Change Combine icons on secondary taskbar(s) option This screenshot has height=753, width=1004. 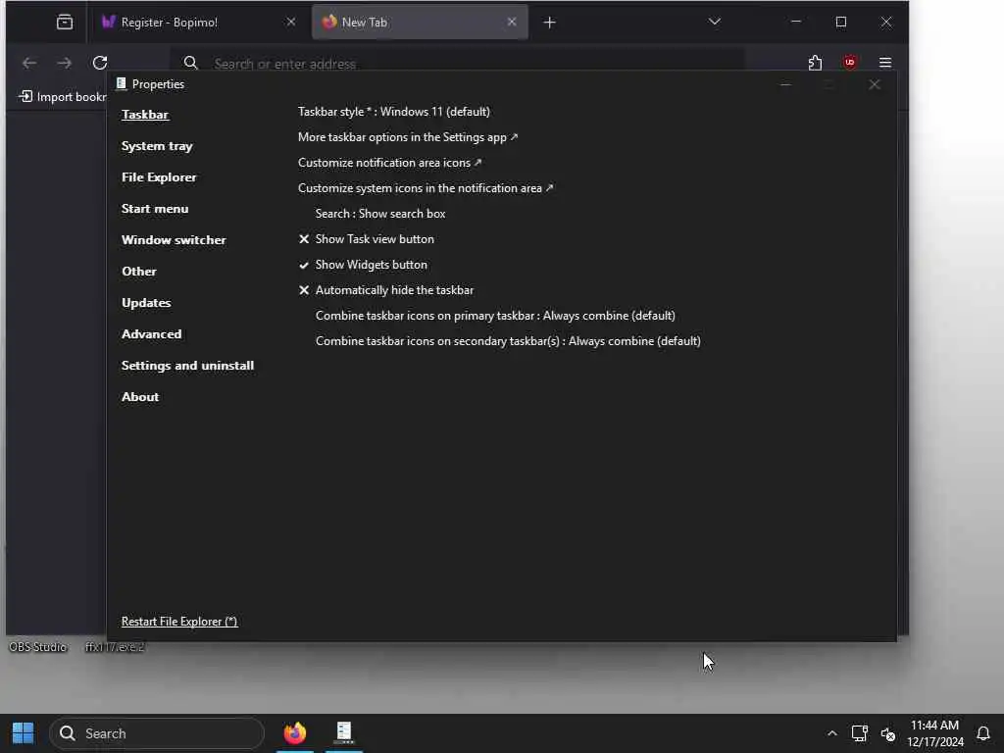coord(508,341)
